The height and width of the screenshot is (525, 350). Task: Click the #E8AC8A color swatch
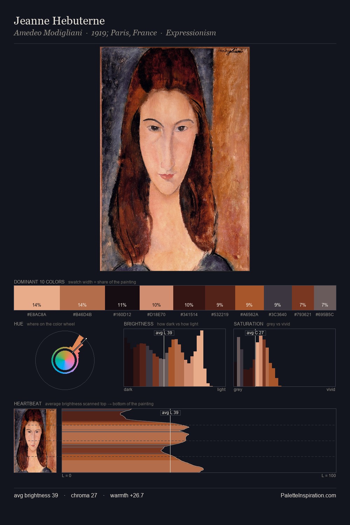coord(37,298)
